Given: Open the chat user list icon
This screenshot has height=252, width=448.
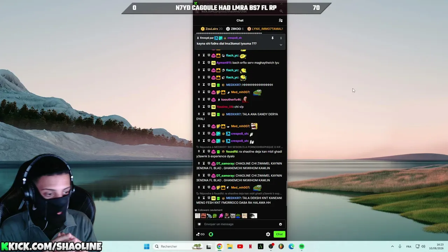Looking at the screenshot, I should pos(280,20).
